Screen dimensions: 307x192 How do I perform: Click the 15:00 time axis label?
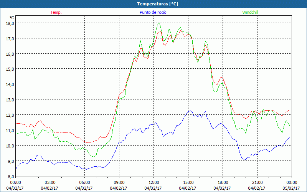point(188,182)
